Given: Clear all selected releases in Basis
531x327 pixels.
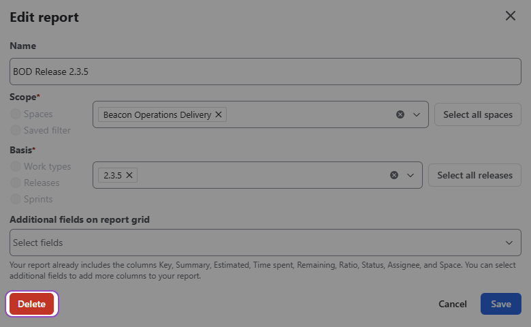Looking at the screenshot, I should coord(394,175).
